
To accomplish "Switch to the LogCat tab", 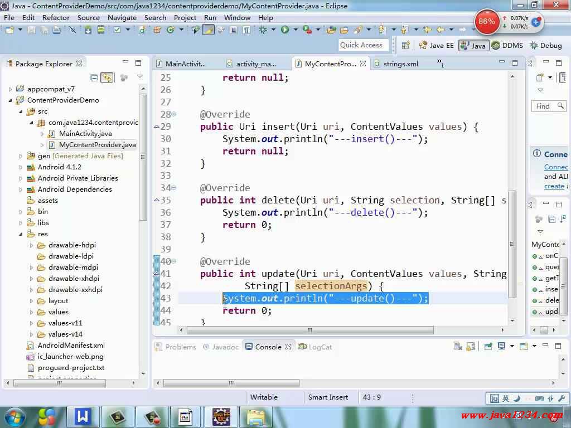I will pyautogui.click(x=316, y=347).
